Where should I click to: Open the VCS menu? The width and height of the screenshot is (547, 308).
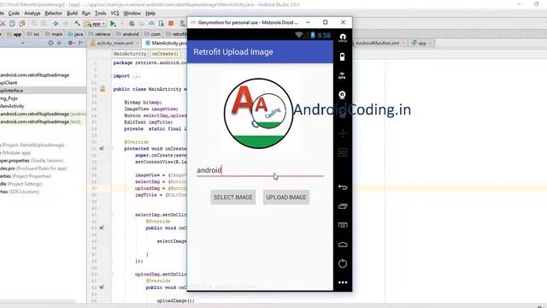point(115,14)
